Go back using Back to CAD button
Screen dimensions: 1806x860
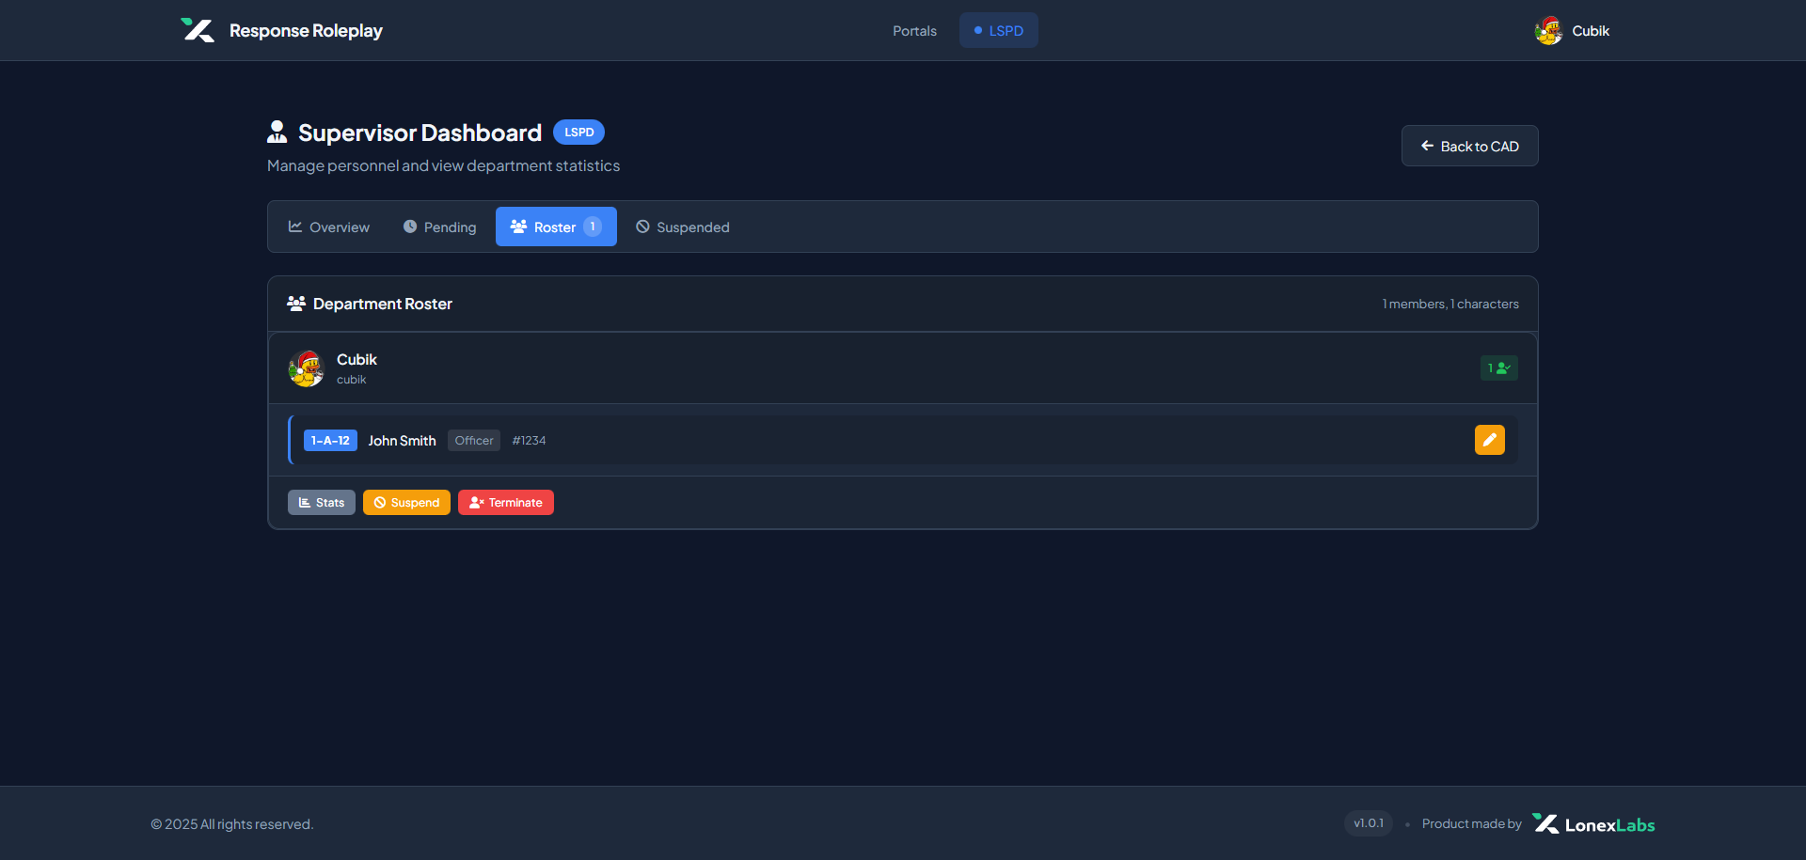click(1469, 146)
